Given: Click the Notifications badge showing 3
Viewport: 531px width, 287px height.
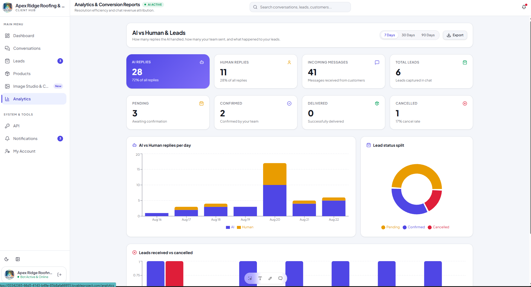Looking at the screenshot, I should pos(60,139).
